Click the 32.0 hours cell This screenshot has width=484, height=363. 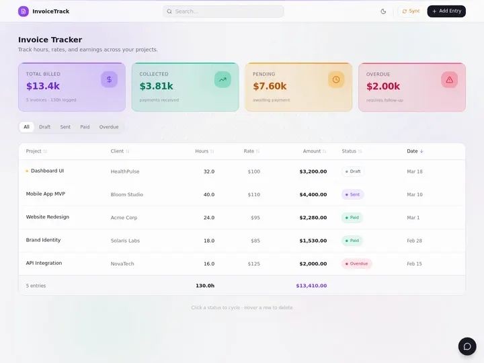point(209,171)
